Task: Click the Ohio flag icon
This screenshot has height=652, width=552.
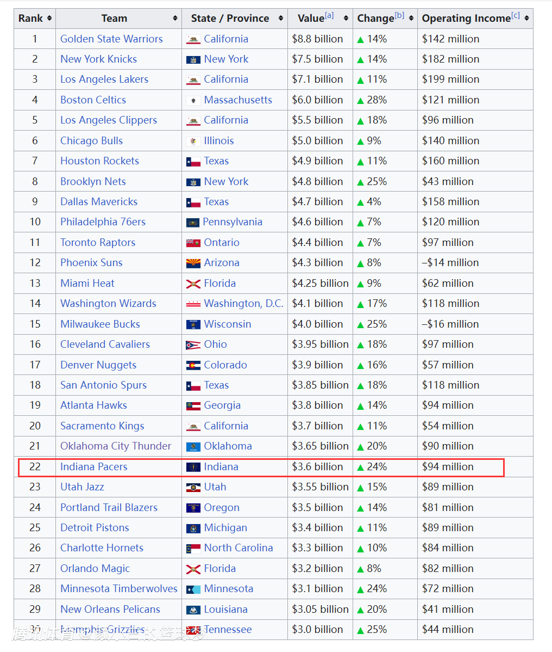Action: 193,345
